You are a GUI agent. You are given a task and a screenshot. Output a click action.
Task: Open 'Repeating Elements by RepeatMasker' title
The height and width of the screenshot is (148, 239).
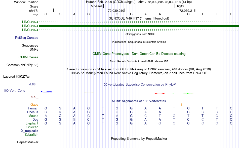point(139,138)
